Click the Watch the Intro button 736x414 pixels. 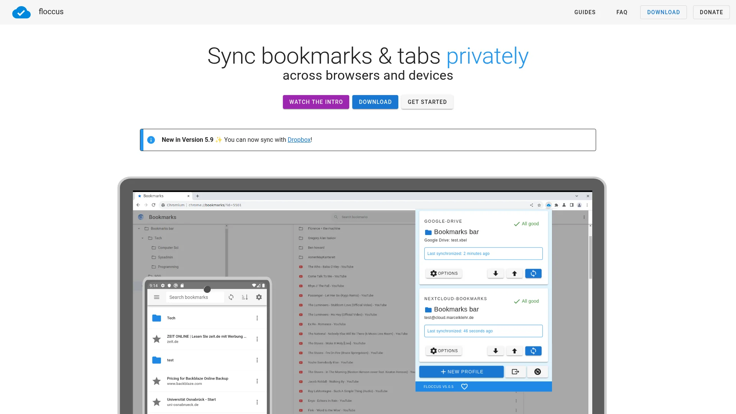click(x=316, y=102)
